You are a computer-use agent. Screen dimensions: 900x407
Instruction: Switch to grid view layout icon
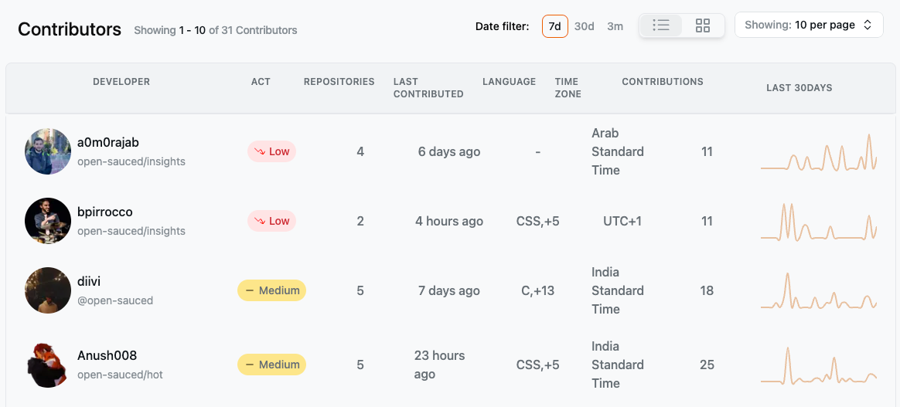(703, 25)
